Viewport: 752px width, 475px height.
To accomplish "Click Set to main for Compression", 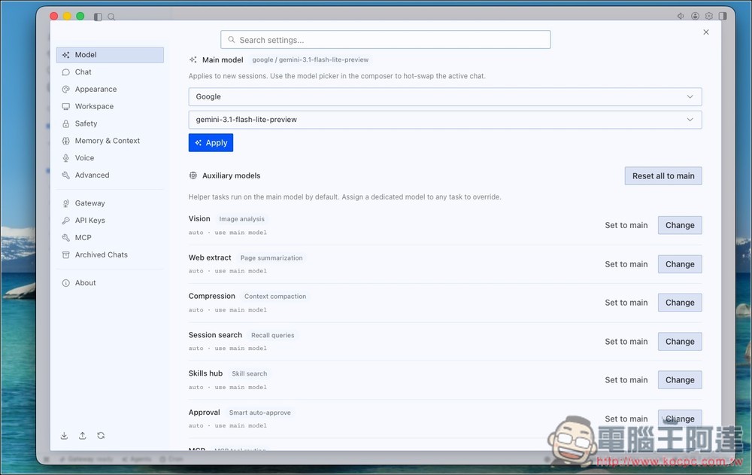I will pos(626,303).
